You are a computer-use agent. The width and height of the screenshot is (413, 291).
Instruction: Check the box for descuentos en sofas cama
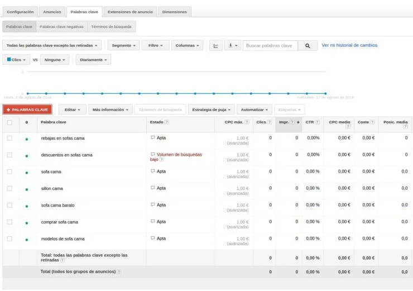coord(9,155)
